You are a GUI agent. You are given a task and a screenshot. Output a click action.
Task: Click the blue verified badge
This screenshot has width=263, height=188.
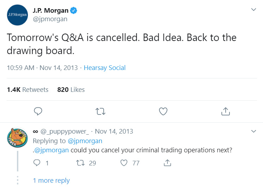tap(73, 11)
